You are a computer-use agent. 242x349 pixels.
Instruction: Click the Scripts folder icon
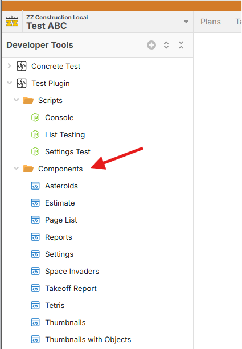click(28, 100)
